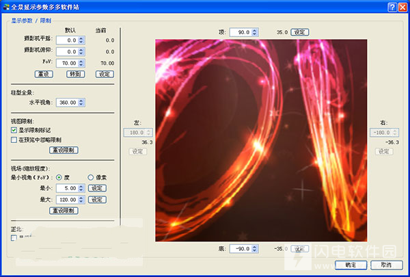The image size is (410, 277).
Task: Select the 度 radio button
Action: click(59, 178)
